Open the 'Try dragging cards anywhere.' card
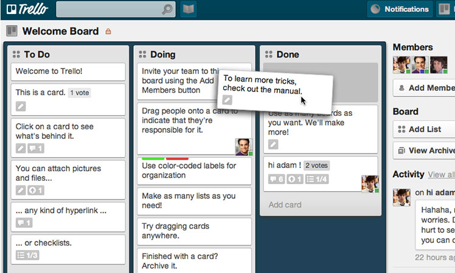 195,231
